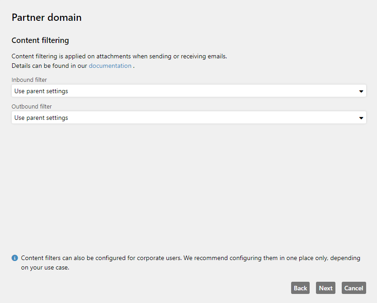This screenshot has height=303, width=377.
Task: Select 'Use parent settings' text in Inbound filter
Action: click(41, 91)
